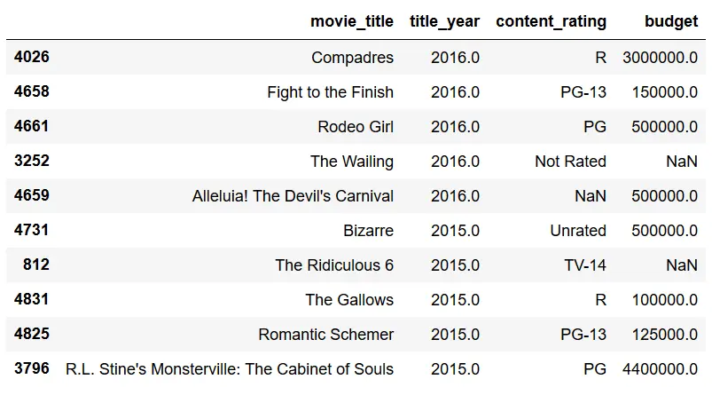Click the title_year column header
The height and width of the screenshot is (395, 712).
444,21
